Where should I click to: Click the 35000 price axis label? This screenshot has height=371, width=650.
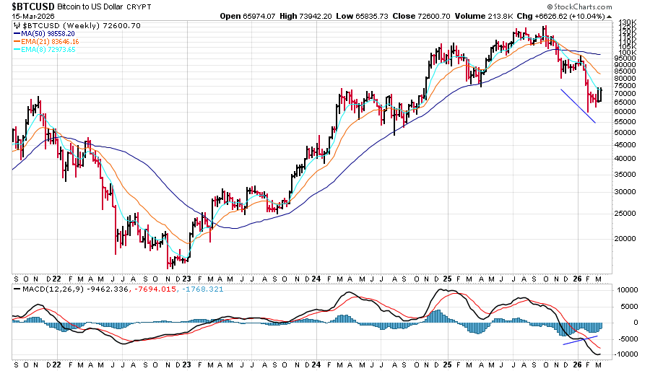625,175
